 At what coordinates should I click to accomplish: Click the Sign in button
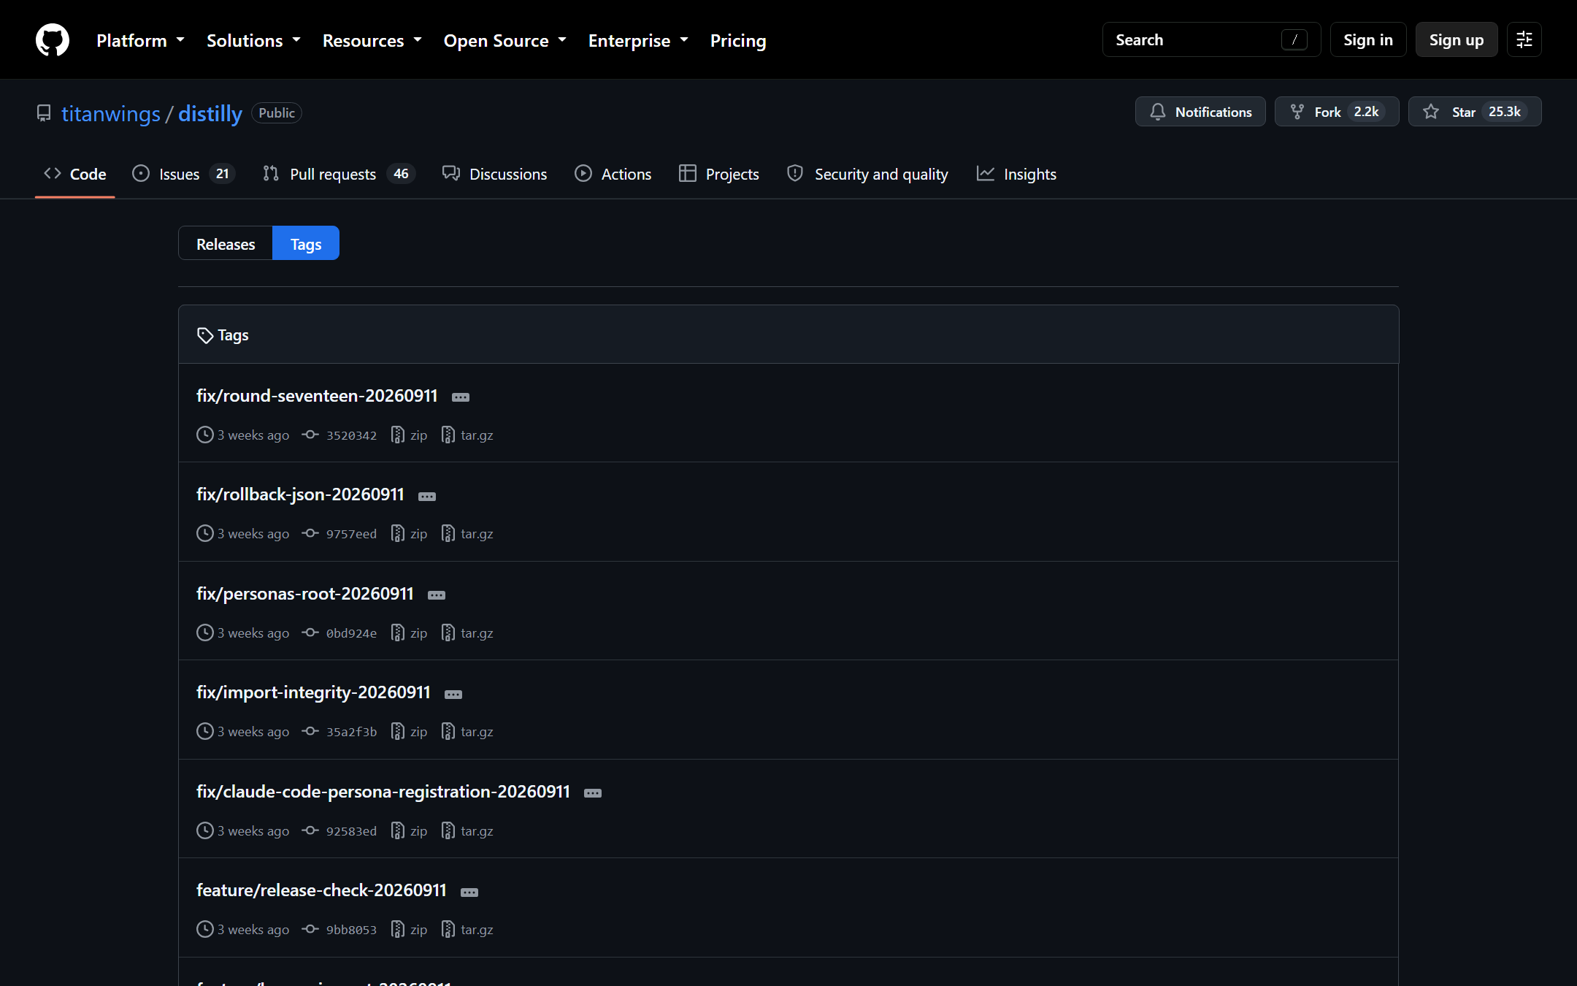click(1367, 39)
